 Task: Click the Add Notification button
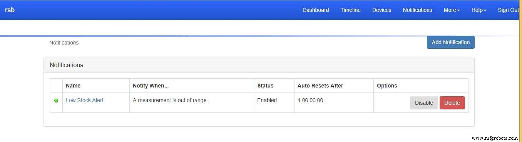coord(450,42)
